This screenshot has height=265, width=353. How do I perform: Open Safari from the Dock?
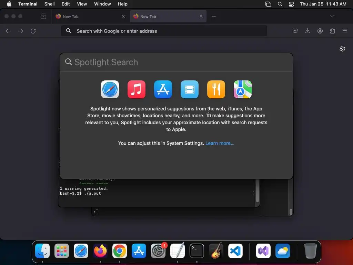point(81,251)
